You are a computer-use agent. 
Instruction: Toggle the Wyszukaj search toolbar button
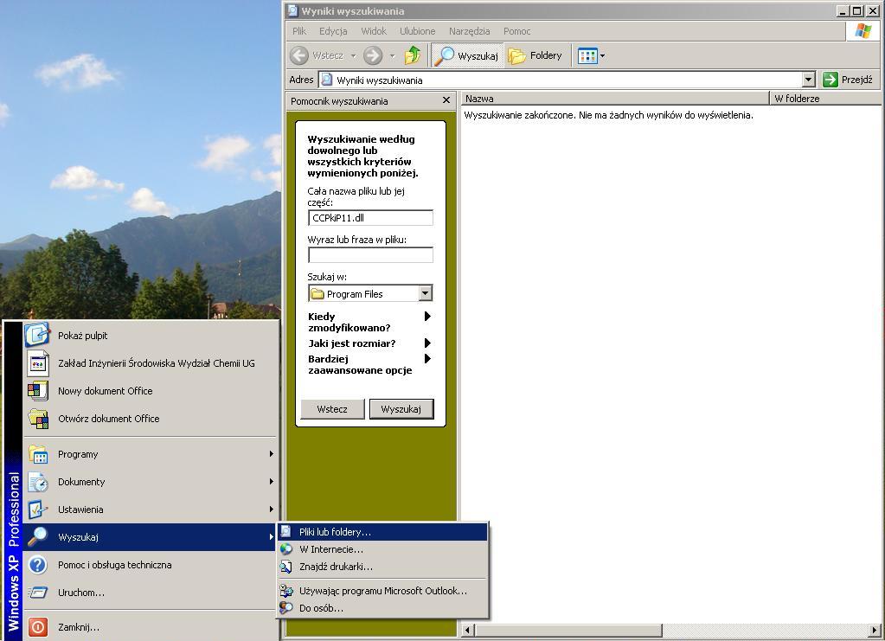pos(467,55)
